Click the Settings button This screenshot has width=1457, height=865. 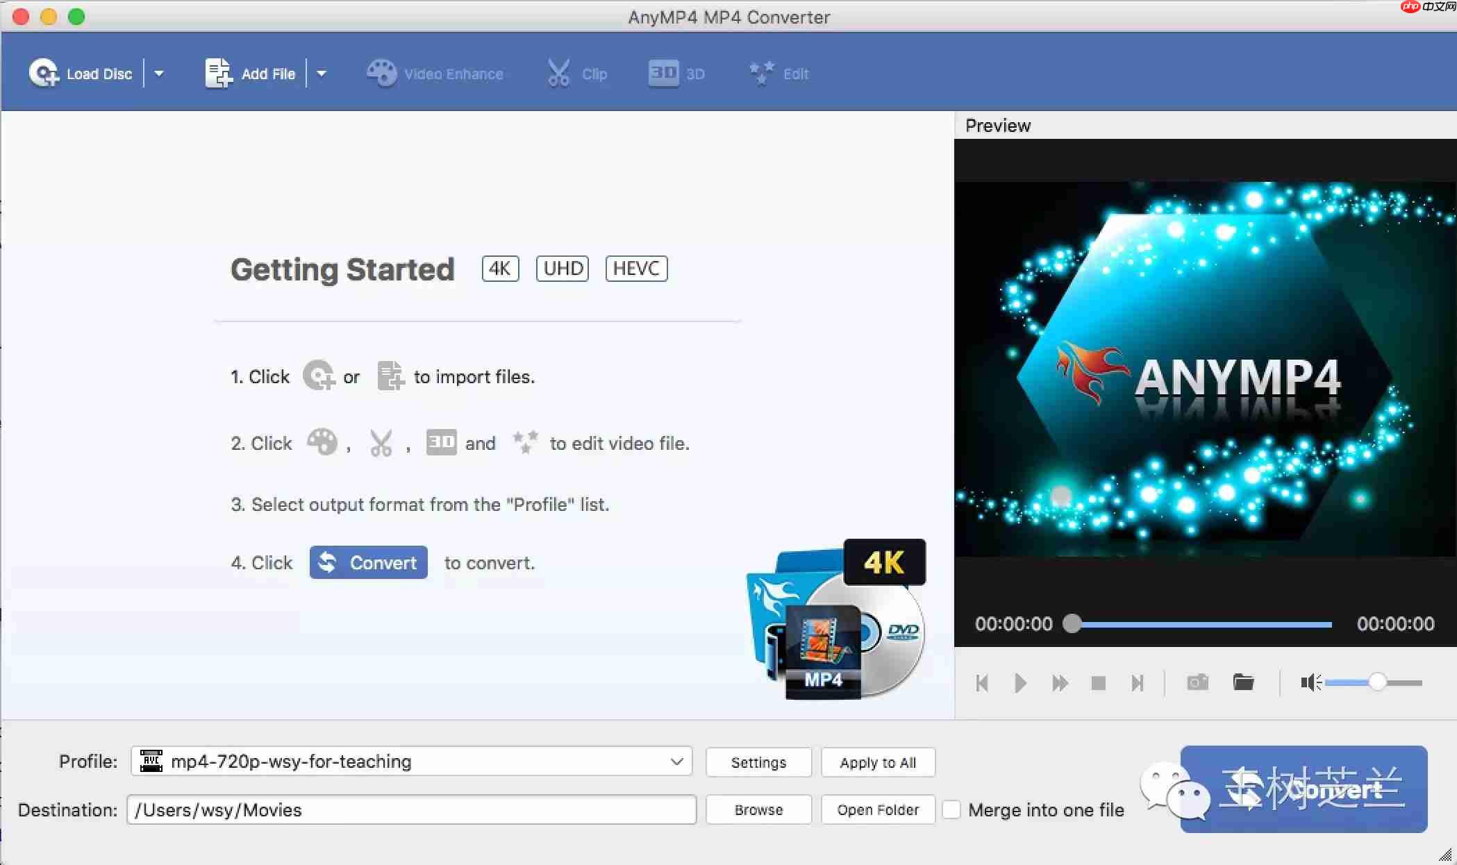758,762
